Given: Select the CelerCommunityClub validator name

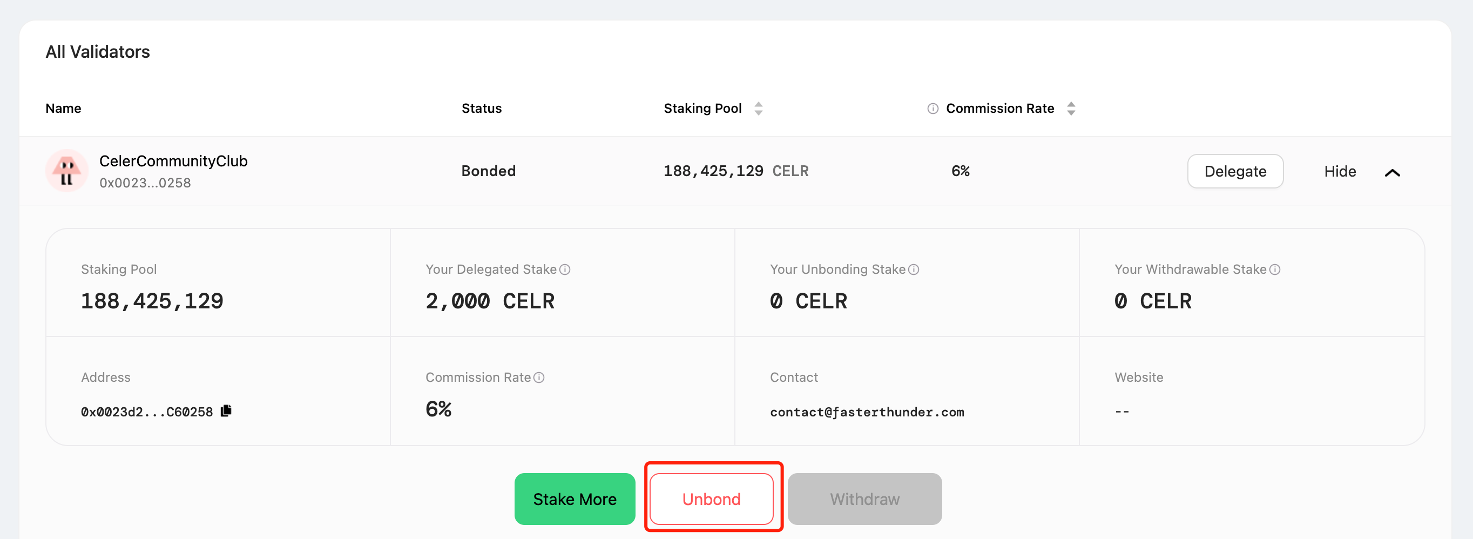Looking at the screenshot, I should 173,161.
